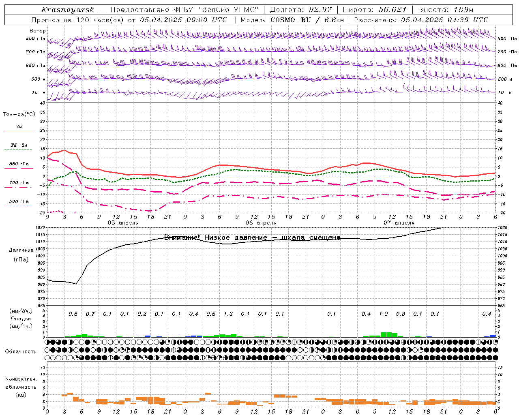Click the 'Облачность' cloud cover label
The height and width of the screenshot is (415, 519).
point(21,352)
